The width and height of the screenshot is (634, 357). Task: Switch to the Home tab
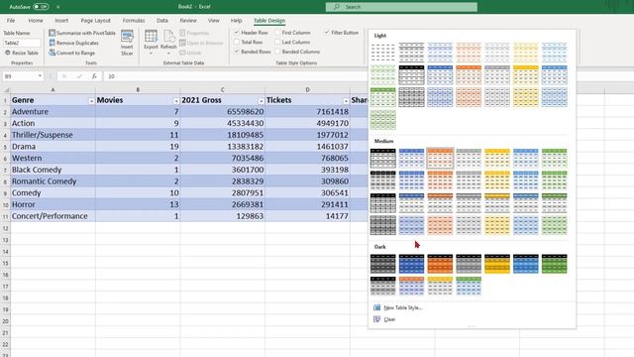pyautogui.click(x=36, y=20)
